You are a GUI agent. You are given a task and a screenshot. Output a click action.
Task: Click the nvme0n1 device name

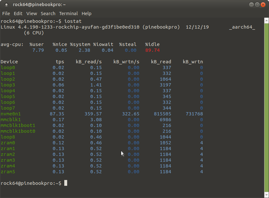pyautogui.click(x=11, y=114)
